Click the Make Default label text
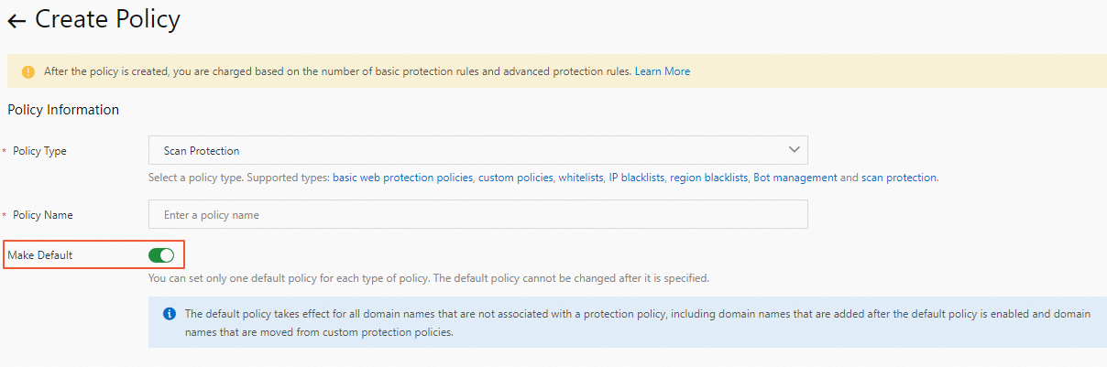The height and width of the screenshot is (367, 1107). [39, 255]
